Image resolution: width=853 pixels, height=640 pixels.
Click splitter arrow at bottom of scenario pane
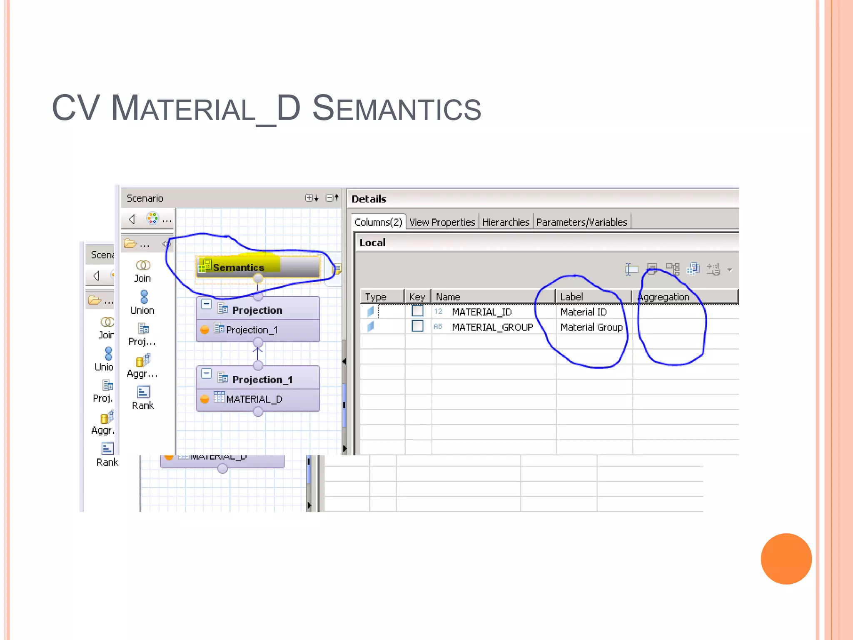[x=344, y=448]
